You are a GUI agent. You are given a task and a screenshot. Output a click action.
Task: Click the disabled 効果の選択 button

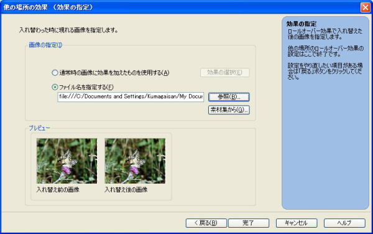[225, 72]
